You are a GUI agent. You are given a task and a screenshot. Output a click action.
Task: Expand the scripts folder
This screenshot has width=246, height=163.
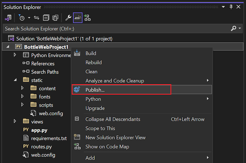(22, 104)
